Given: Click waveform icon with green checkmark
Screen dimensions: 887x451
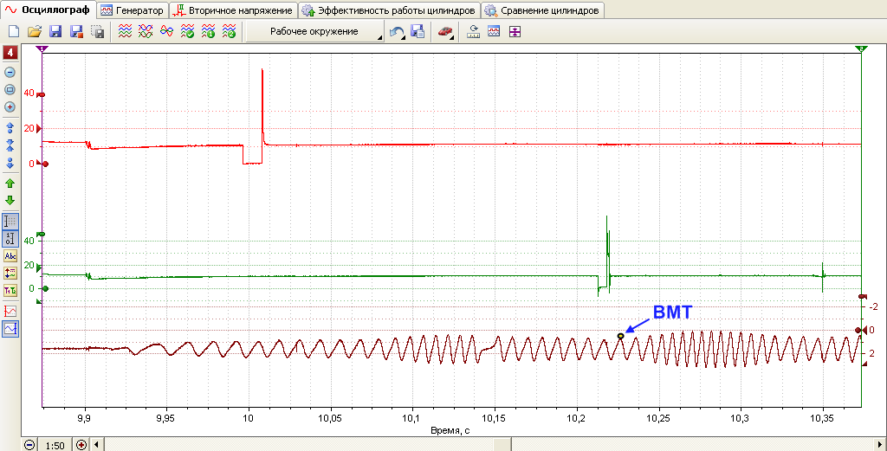Looking at the screenshot, I should pyautogui.click(x=187, y=32).
